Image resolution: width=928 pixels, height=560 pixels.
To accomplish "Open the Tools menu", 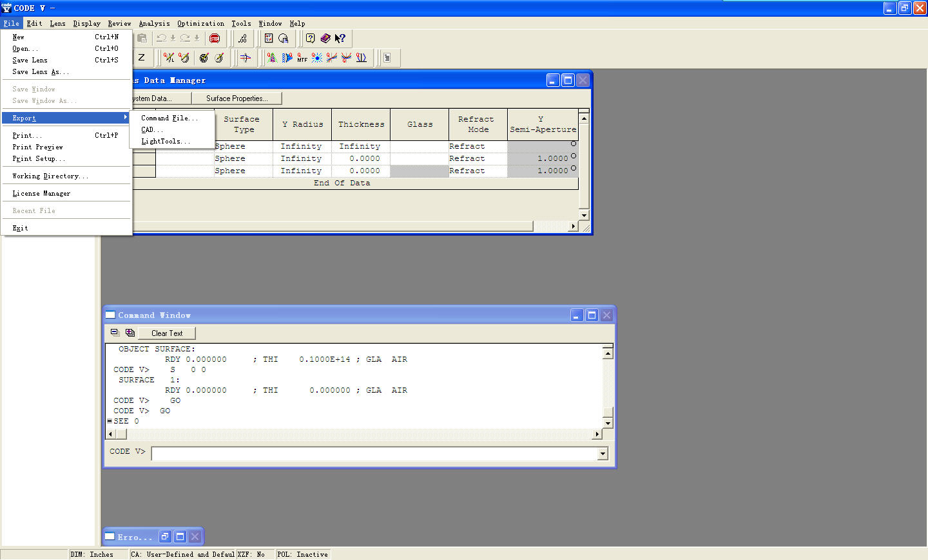I will [242, 24].
